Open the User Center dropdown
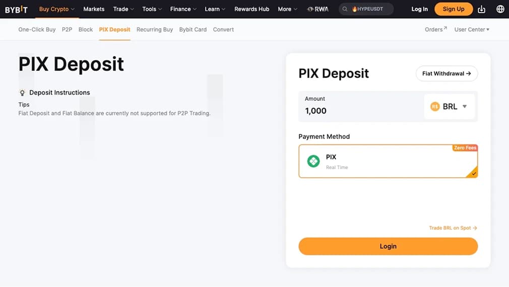This screenshot has width=509, height=287. pos(472,30)
